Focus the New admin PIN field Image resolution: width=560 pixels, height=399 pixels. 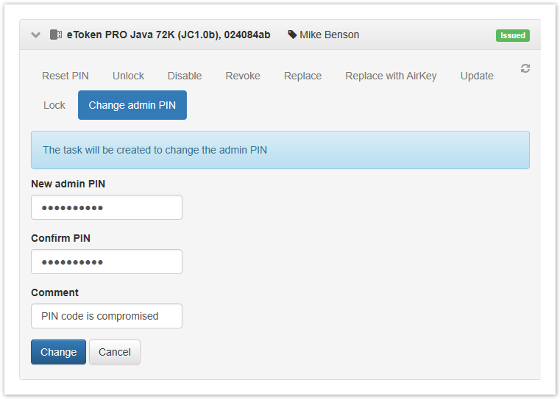pyautogui.click(x=107, y=207)
